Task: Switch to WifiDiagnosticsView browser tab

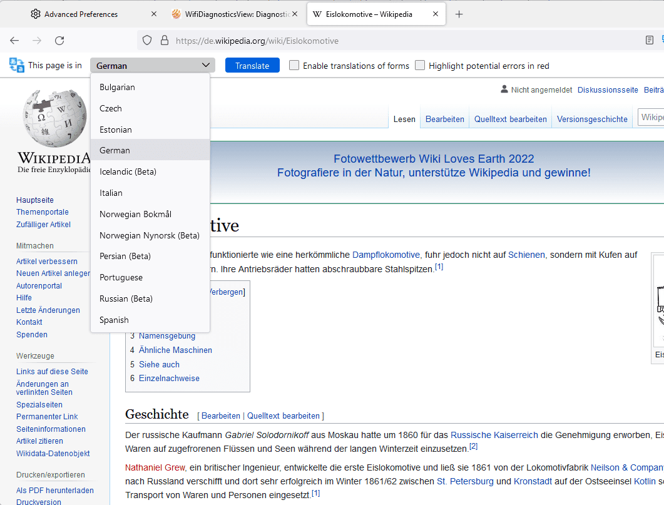Action: [x=230, y=14]
